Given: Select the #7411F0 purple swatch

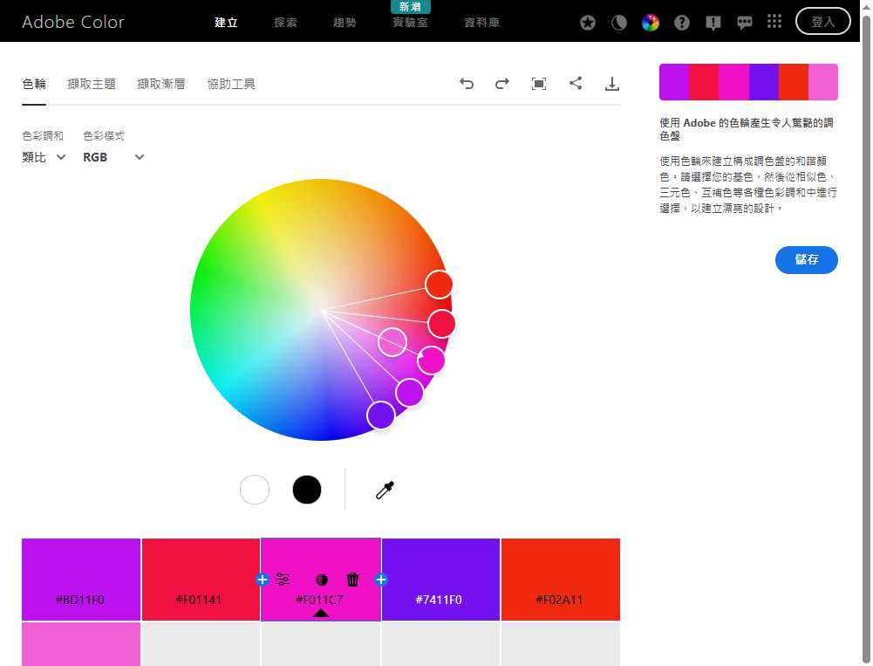Looking at the screenshot, I should 440,579.
